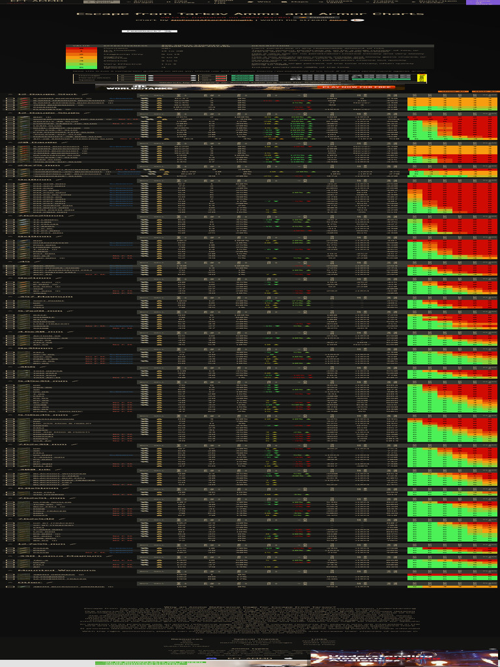Image resolution: width=500 pixels, height=667 pixels.
Task: Open the Hideout Table page
Action: point(331,2)
